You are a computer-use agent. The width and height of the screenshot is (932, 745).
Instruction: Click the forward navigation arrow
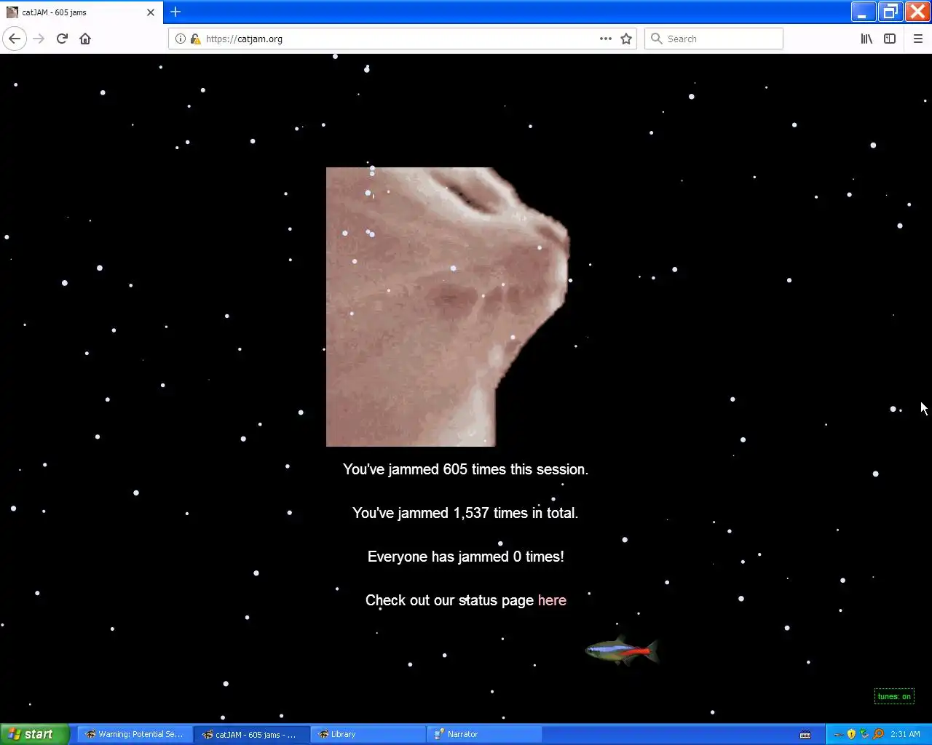point(39,39)
